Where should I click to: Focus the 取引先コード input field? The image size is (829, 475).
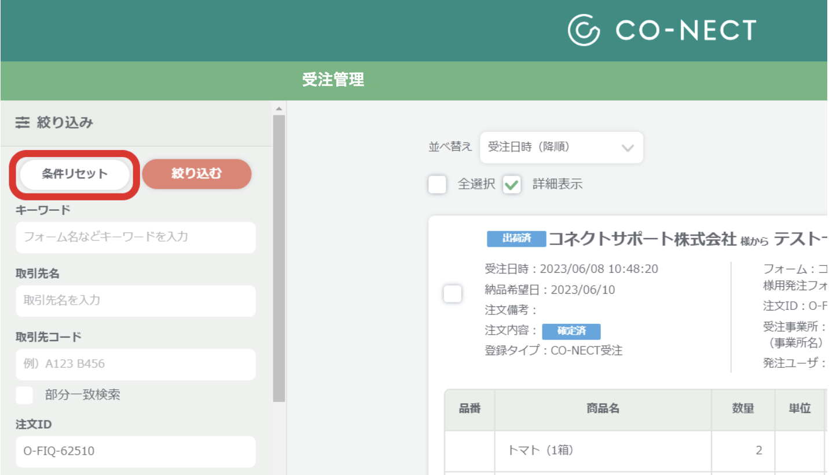tap(135, 364)
